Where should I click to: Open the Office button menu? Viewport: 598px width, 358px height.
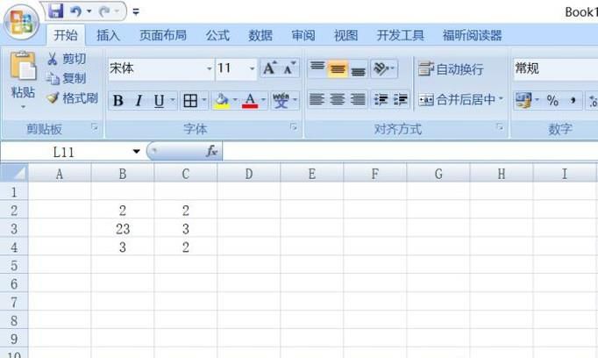[x=21, y=22]
